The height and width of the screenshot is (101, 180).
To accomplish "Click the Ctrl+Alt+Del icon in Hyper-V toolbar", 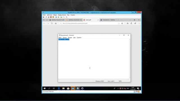I will click(x=44, y=17).
